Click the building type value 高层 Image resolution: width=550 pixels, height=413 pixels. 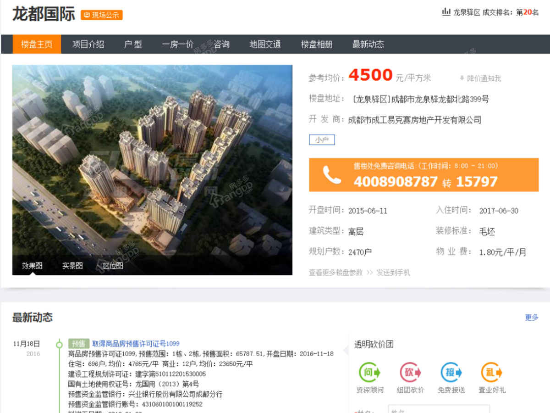[356, 232]
